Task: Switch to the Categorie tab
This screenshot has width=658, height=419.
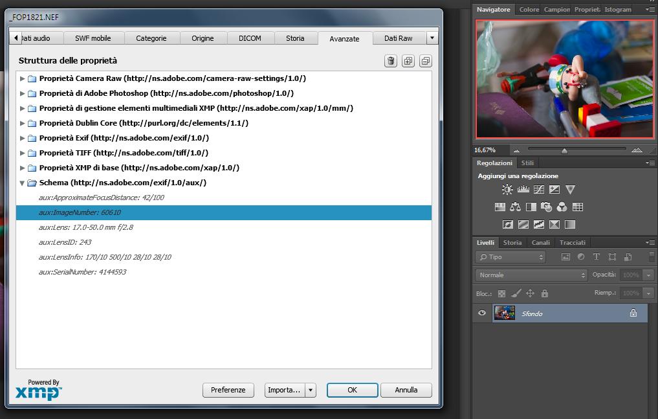Action: [x=151, y=38]
